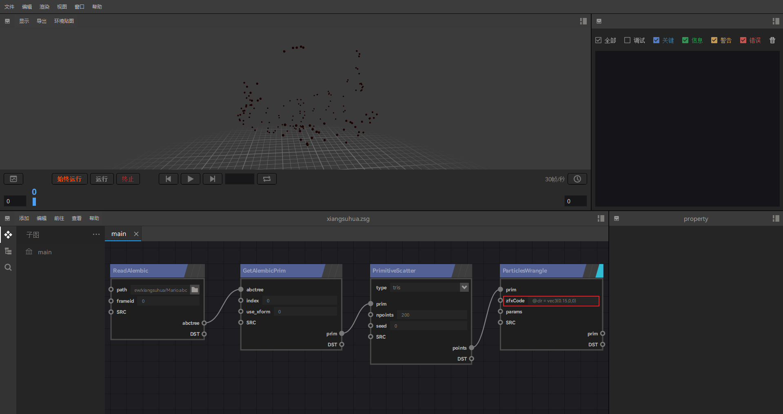Click the play button in playback controls
The width and height of the screenshot is (783, 414).
[x=190, y=179]
